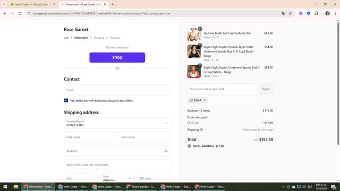Viewport: 340px width, 191px height.
Task: Go to Cart breadcrumb link
Action: (x=66, y=38)
